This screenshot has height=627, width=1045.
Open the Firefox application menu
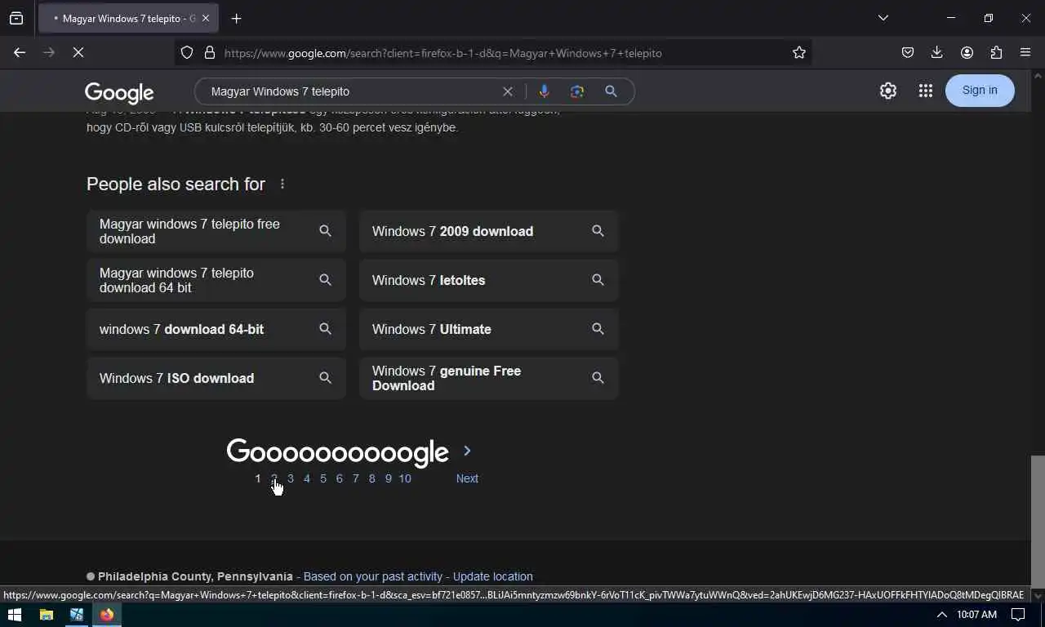tap(1025, 52)
